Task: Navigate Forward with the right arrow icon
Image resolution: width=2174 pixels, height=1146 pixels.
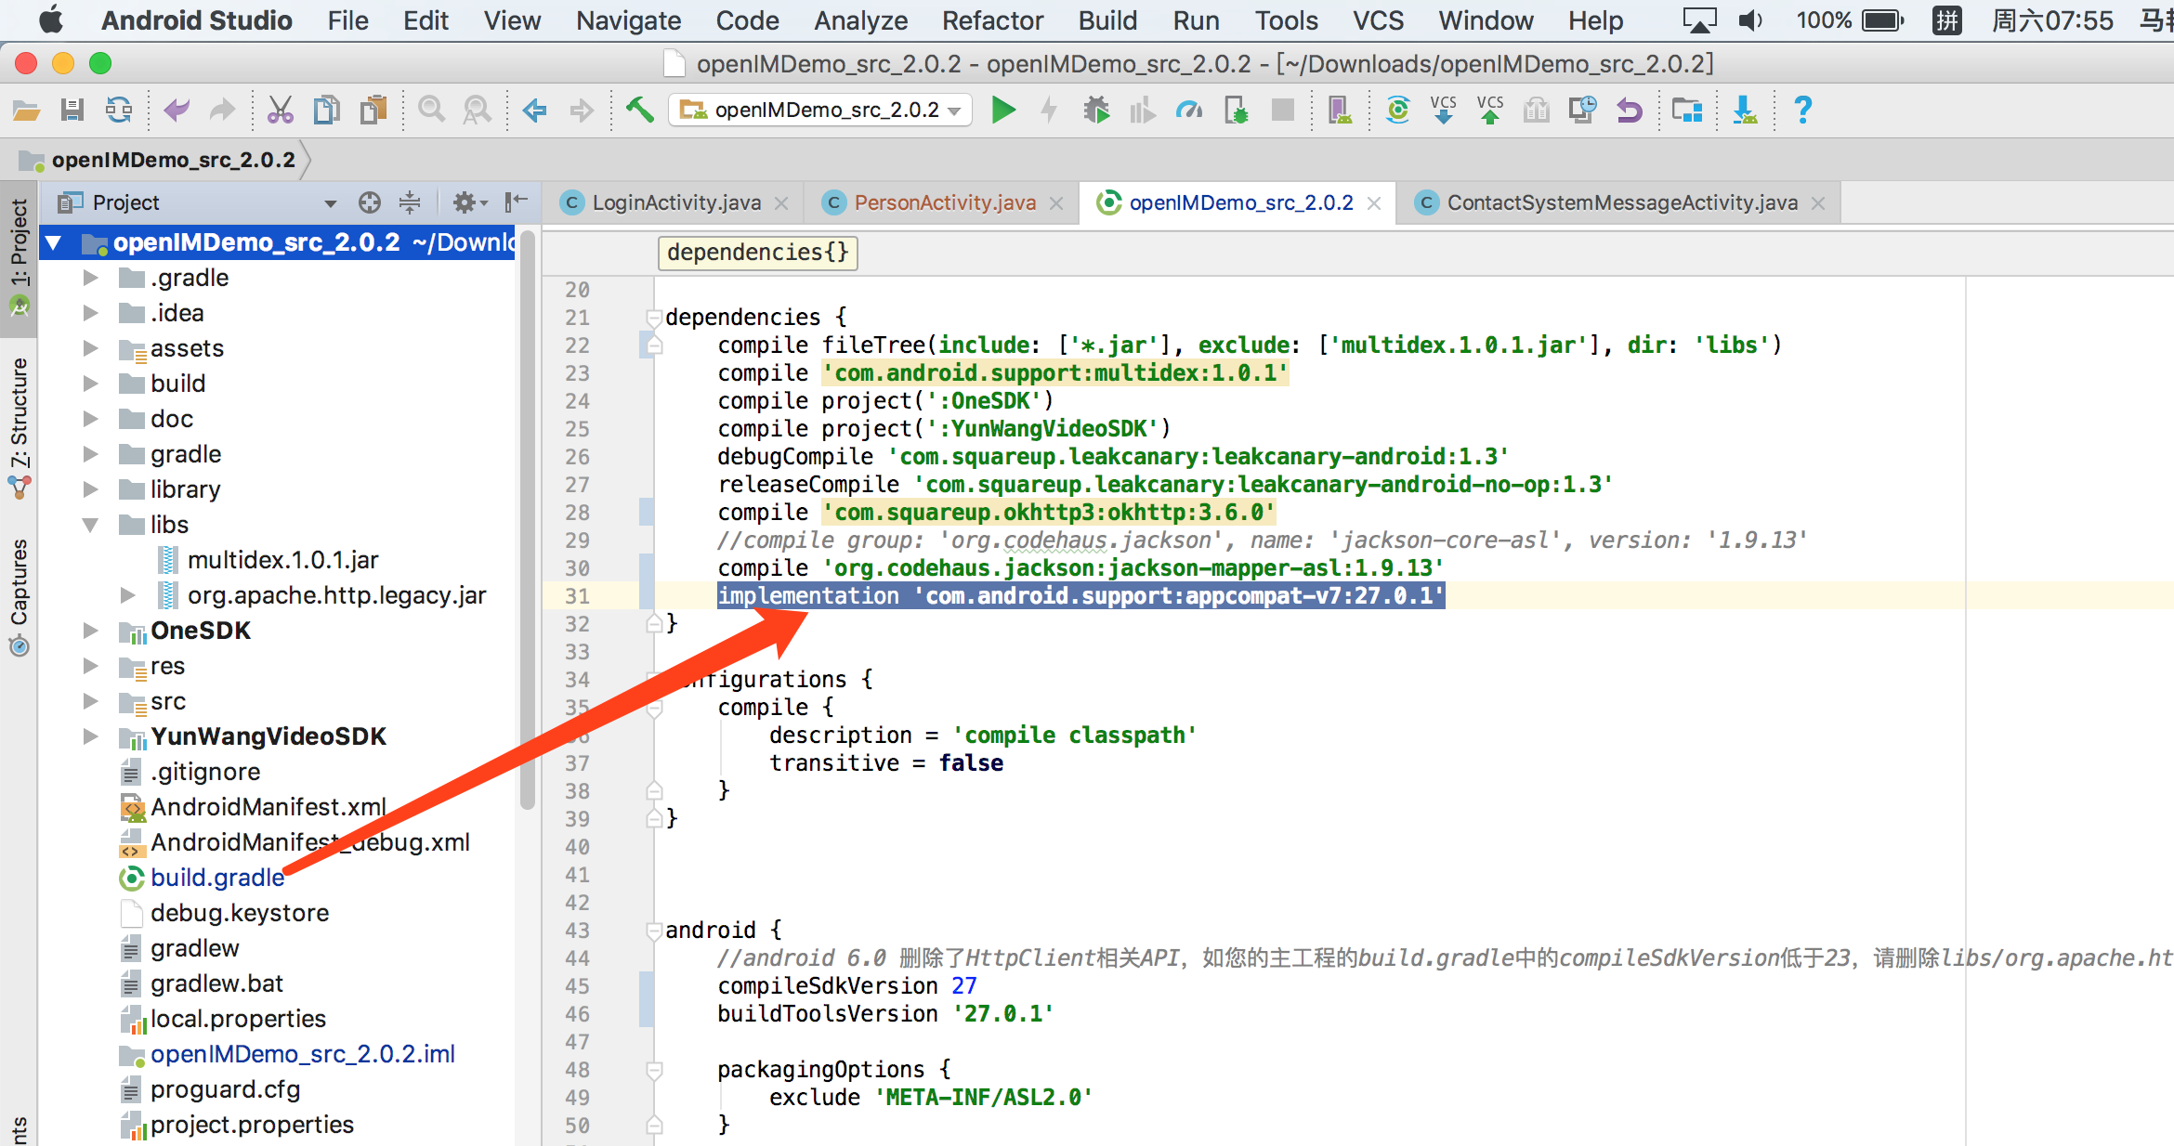Action: click(582, 111)
